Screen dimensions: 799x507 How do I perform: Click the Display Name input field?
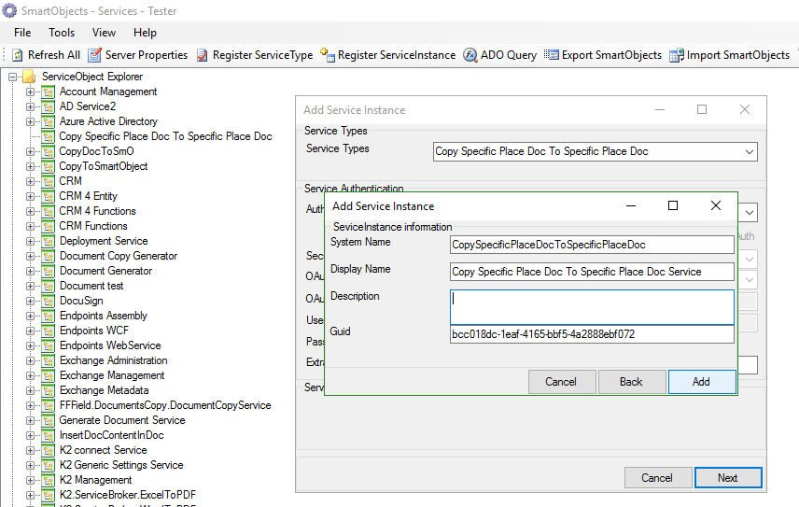592,272
